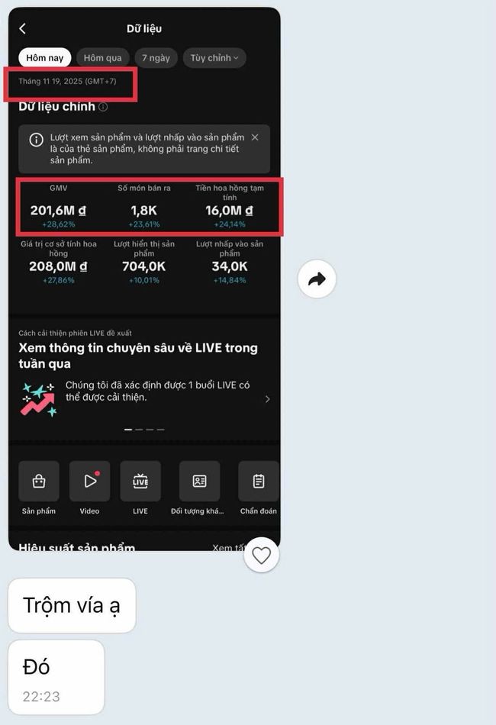
Task: Open the Số món bán ra metric
Action: coord(143,210)
